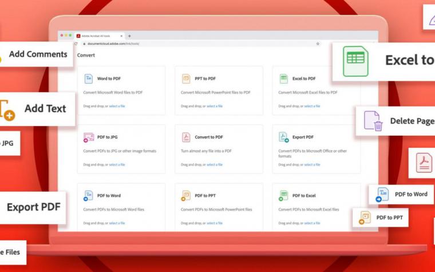Click the floating PDF to PPT tile icon
The height and width of the screenshot is (272, 435).
[365, 218]
